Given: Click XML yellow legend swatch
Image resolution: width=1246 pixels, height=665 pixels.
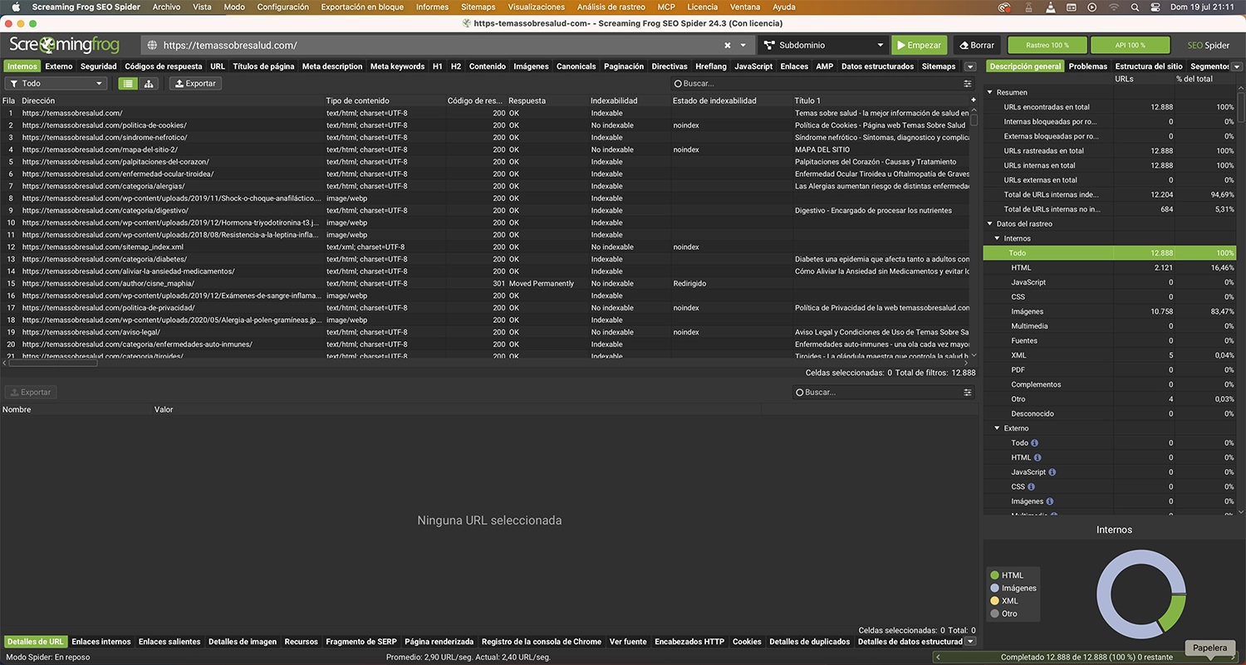Looking at the screenshot, I should tap(994, 601).
